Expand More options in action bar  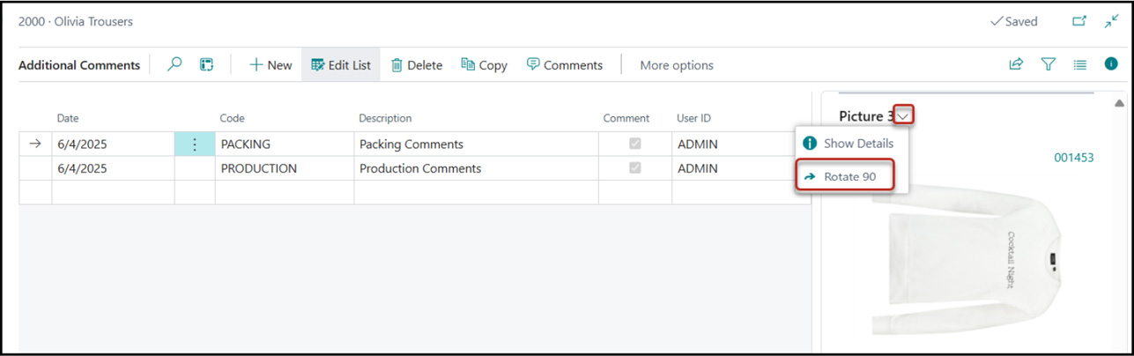click(676, 65)
